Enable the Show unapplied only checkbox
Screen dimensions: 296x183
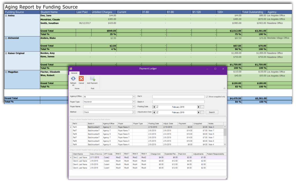[x=207, y=97]
